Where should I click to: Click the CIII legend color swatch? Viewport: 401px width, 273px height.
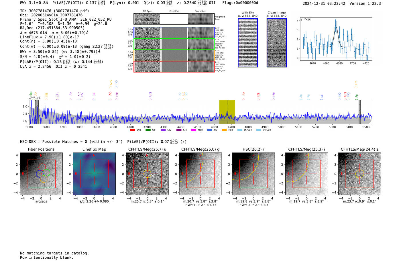pos(179,130)
